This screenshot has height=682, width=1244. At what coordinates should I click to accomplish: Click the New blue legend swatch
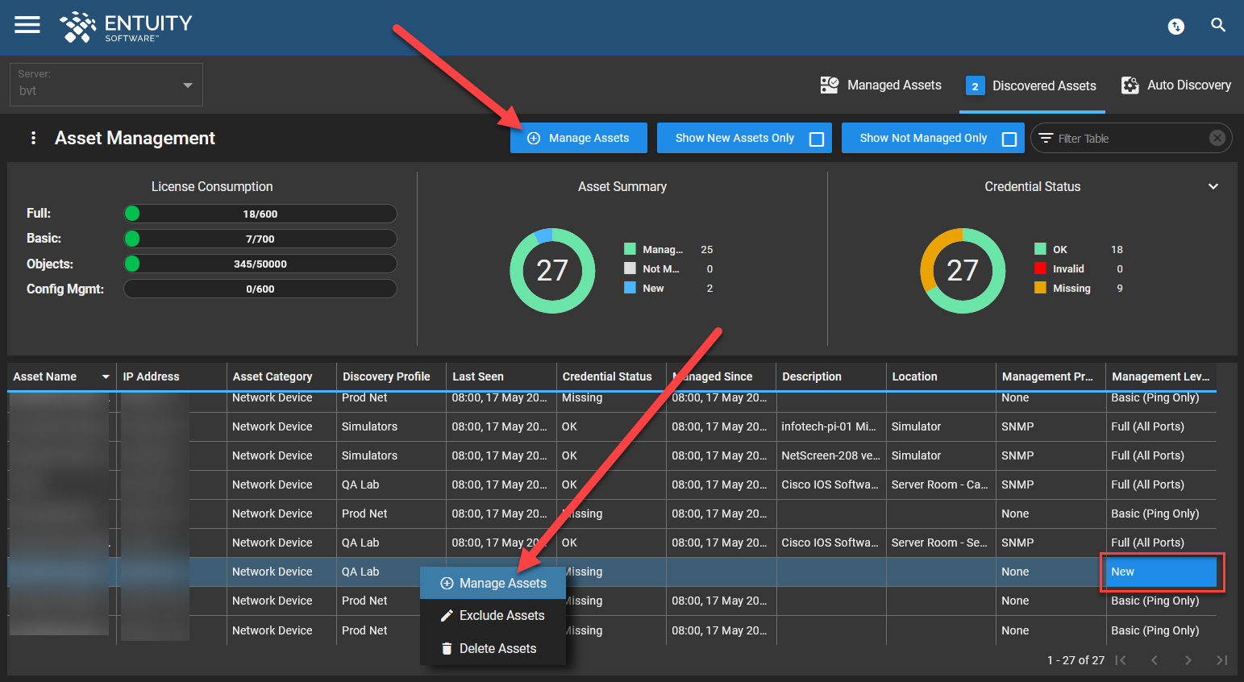click(x=630, y=288)
